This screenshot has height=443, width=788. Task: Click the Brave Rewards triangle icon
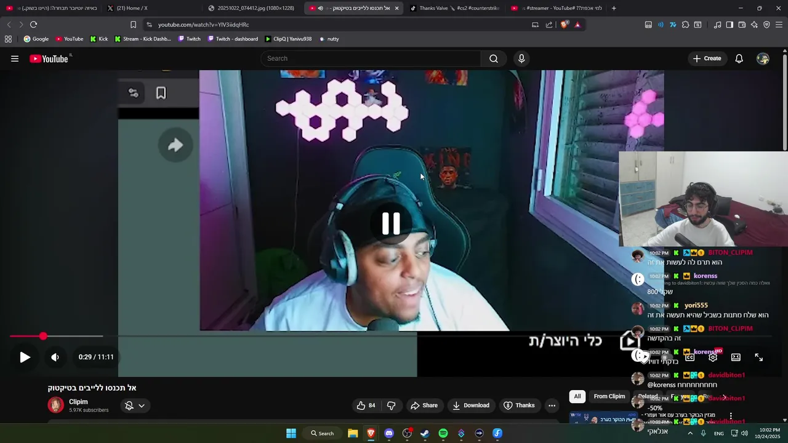[577, 25]
